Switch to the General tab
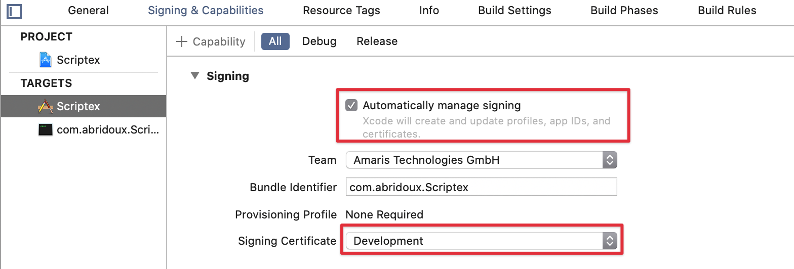The width and height of the screenshot is (794, 269). point(88,11)
